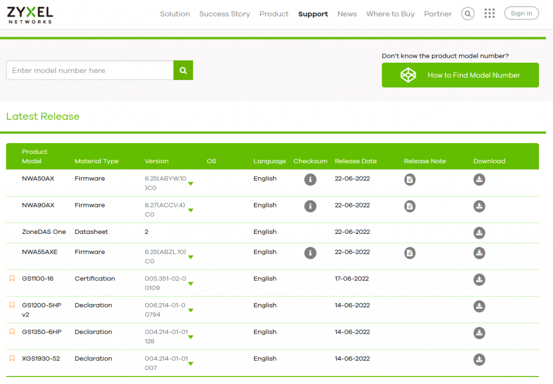Click the Material Type column header
The height and width of the screenshot is (384, 553).
pyautogui.click(x=97, y=161)
